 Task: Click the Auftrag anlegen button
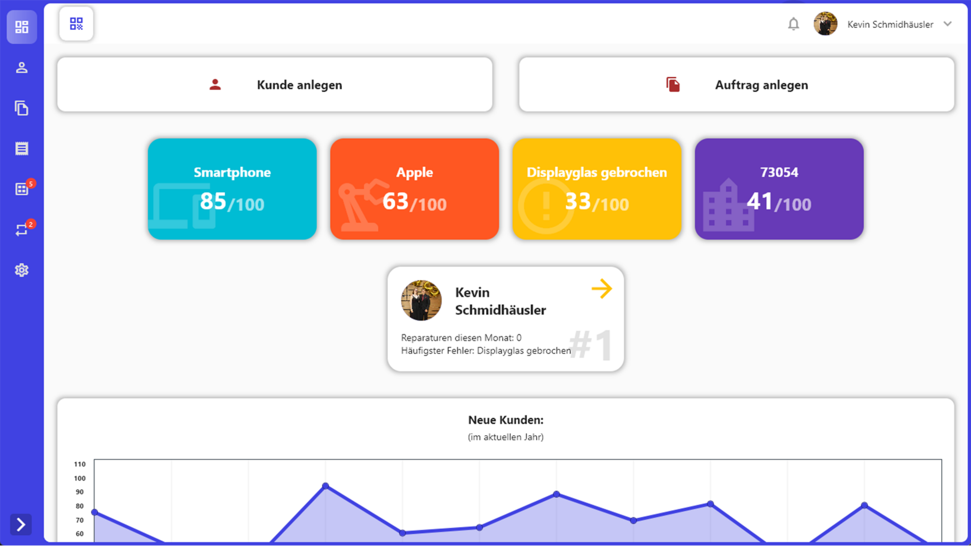coord(736,85)
